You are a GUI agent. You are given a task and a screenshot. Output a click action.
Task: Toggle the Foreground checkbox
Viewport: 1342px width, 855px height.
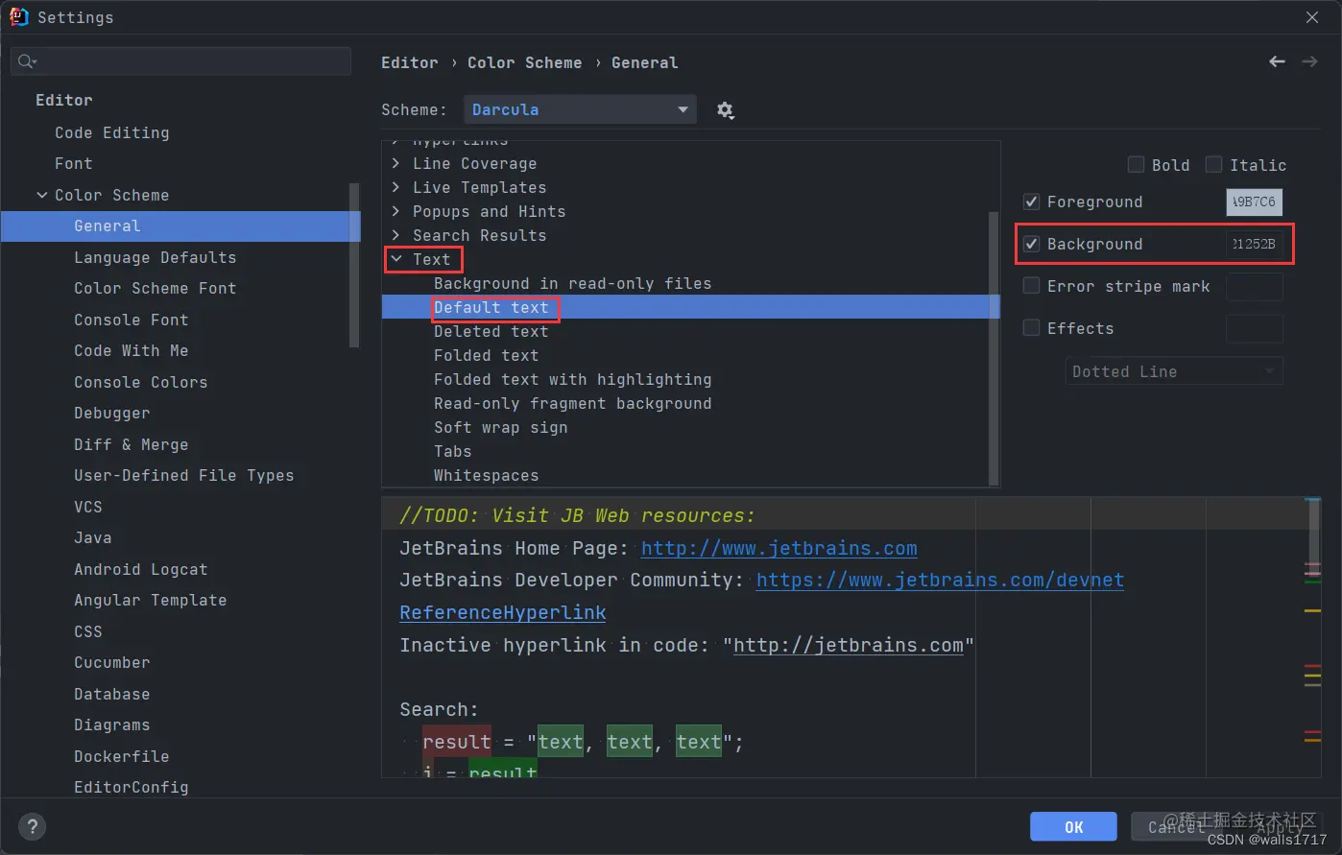pos(1031,202)
